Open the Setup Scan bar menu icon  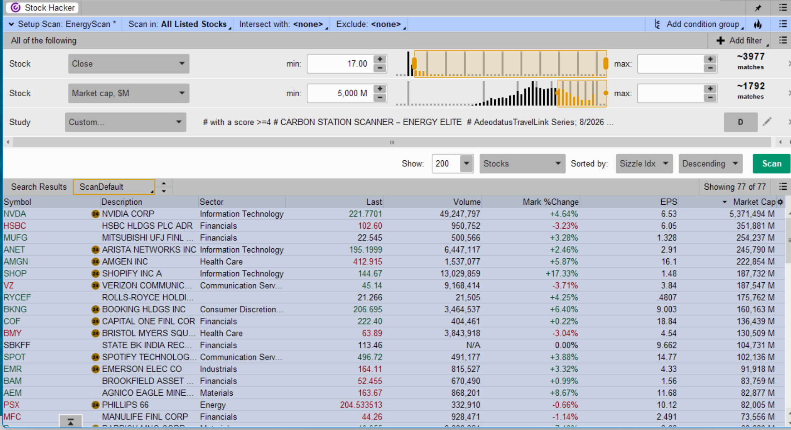coord(783,24)
